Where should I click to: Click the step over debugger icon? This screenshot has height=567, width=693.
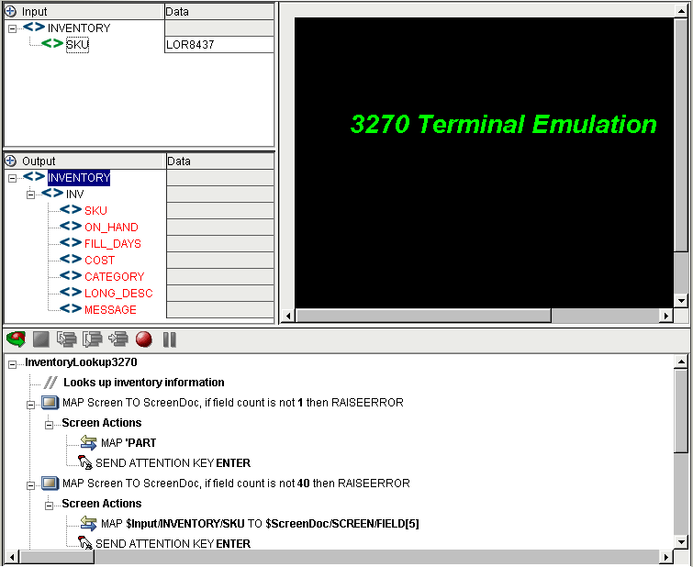click(x=93, y=339)
